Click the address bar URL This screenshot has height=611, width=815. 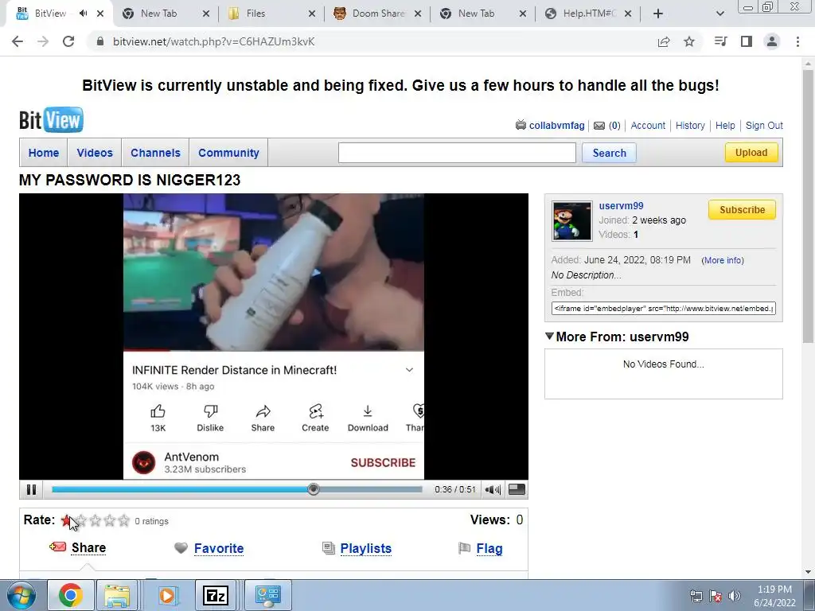[213, 41]
